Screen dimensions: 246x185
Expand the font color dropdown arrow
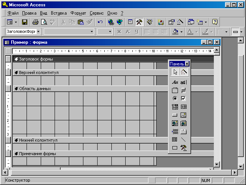pyautogui.click(x=196, y=32)
